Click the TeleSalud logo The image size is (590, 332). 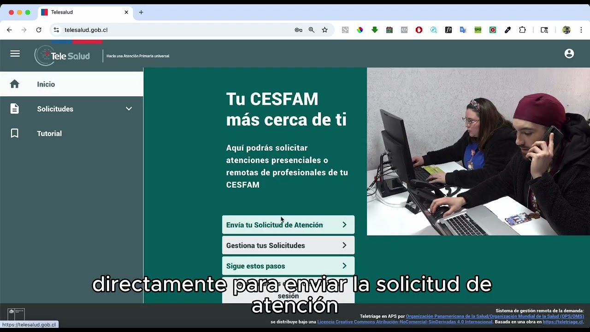click(62, 56)
